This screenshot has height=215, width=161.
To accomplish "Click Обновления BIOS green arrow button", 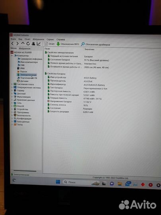I will click(x=68, y=44).
